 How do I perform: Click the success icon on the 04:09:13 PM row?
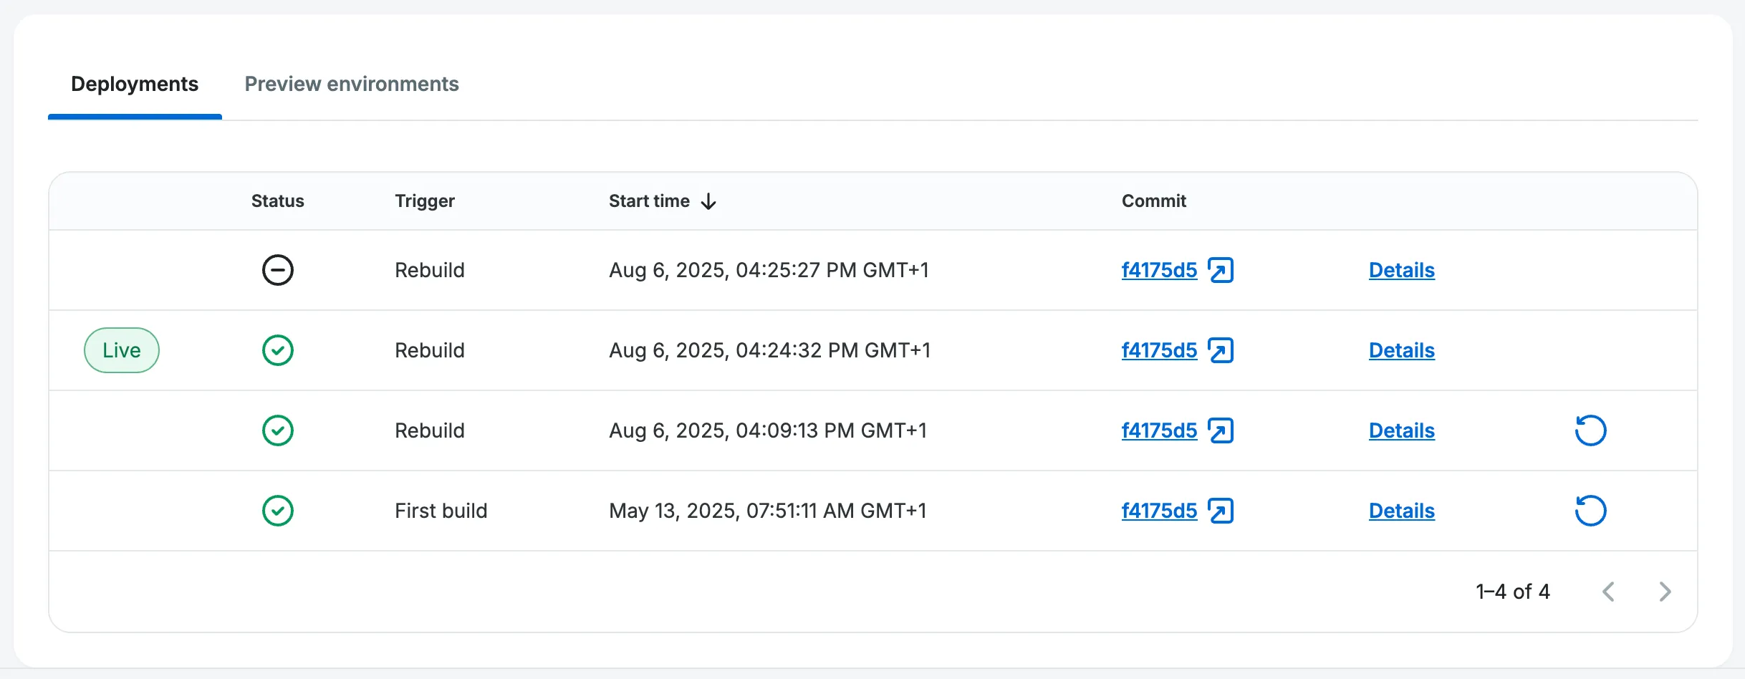pos(277,430)
